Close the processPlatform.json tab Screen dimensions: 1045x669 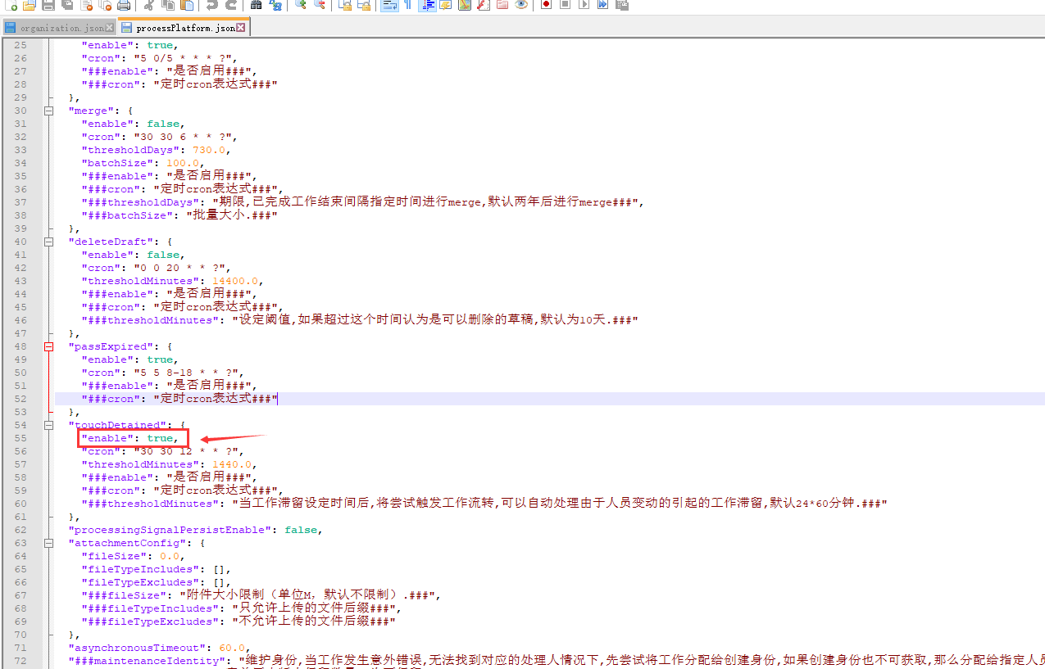tap(242, 28)
